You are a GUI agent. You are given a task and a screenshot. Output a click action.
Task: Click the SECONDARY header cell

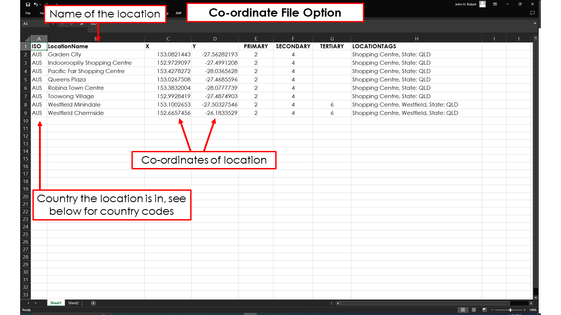tap(293, 46)
